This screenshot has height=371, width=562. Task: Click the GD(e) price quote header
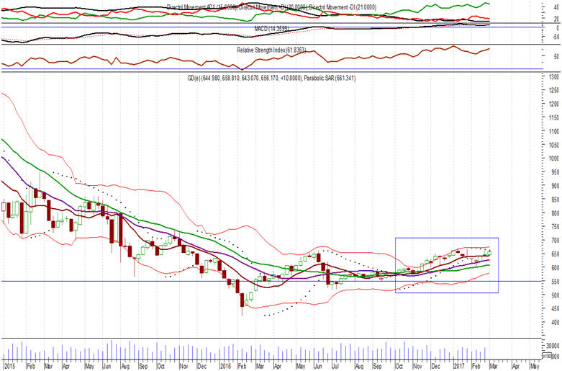pyautogui.click(x=245, y=78)
